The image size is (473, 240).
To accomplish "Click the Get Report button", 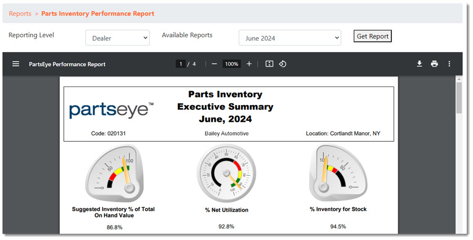I will pos(373,36).
